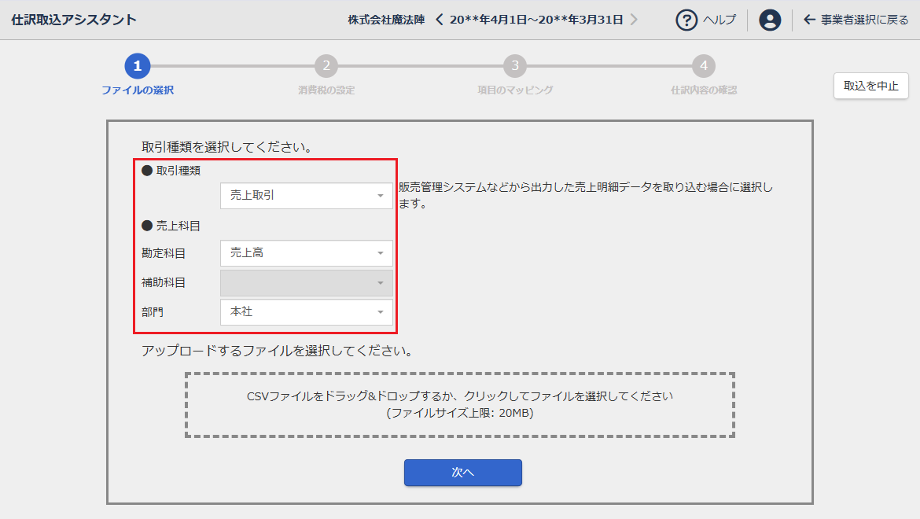Viewport: 920px width, 519px height.
Task: Click the ファイルの選択 step label
Action: point(138,90)
